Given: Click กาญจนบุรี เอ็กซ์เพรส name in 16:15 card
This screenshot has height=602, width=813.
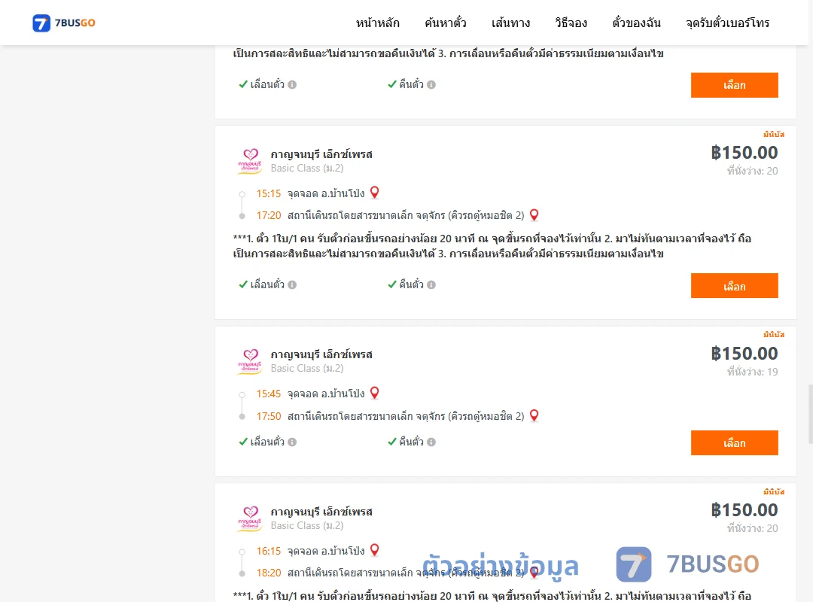Looking at the screenshot, I should point(321,512).
